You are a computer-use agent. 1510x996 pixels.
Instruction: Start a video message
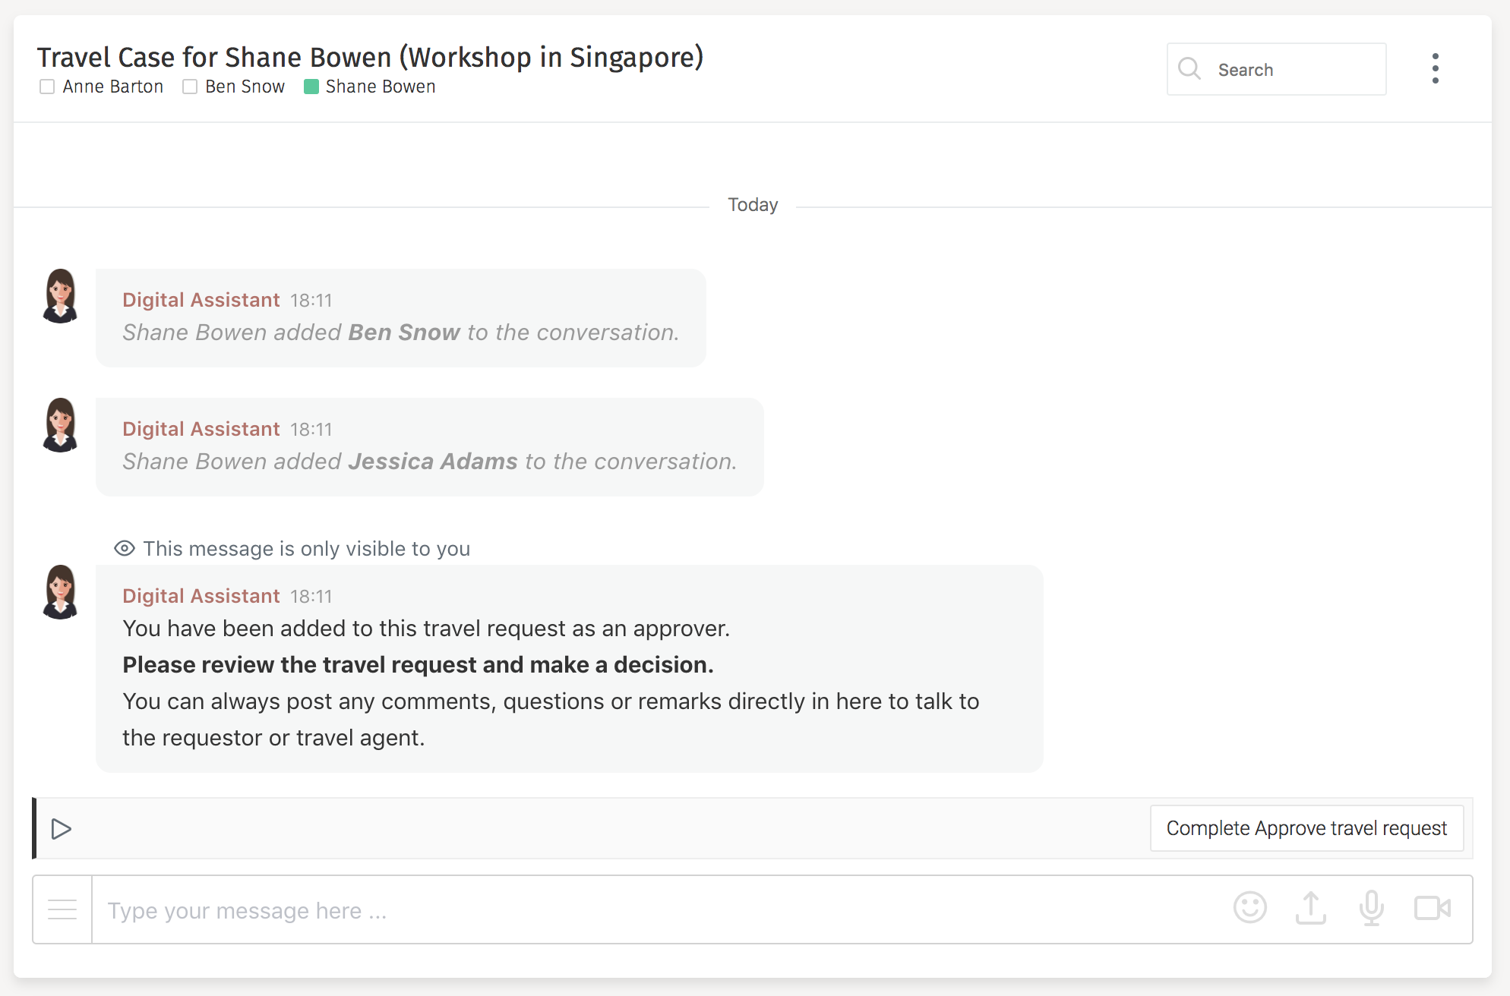tap(1433, 908)
